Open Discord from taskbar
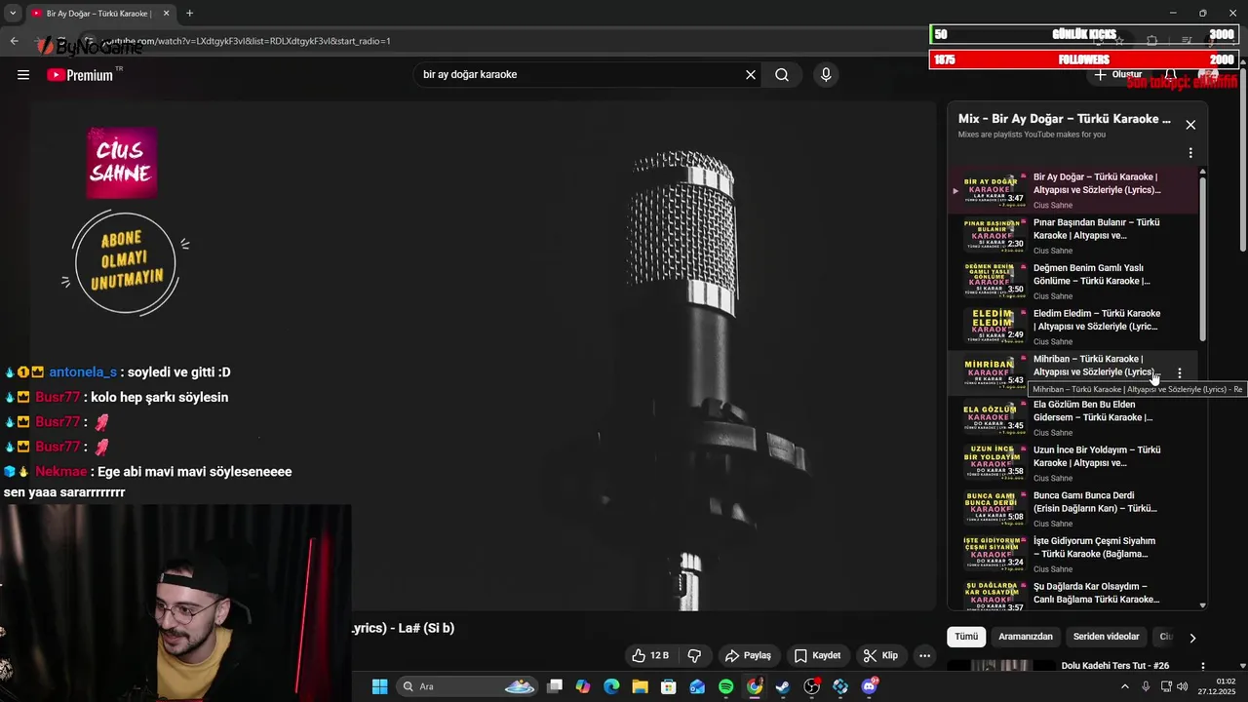The height and width of the screenshot is (702, 1248). pyautogui.click(x=869, y=686)
